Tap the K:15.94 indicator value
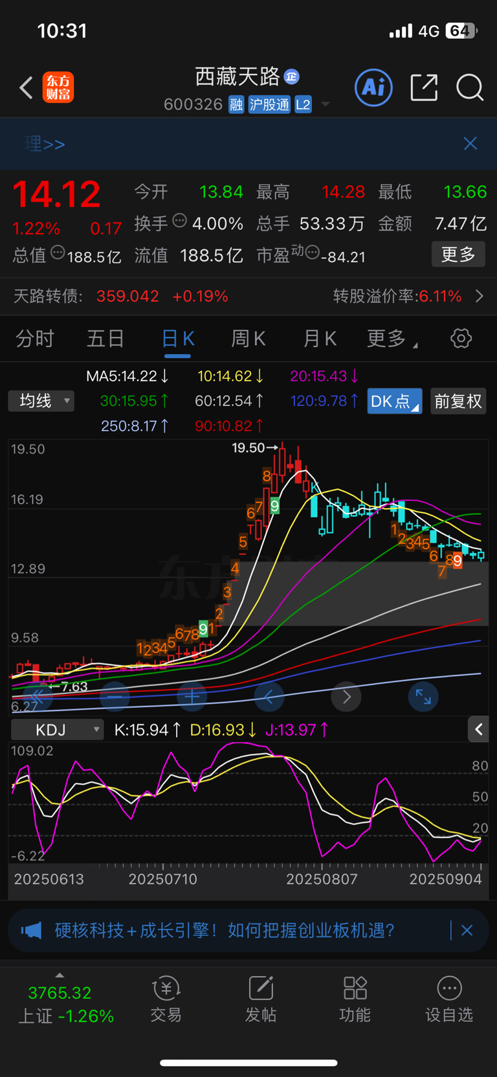The image size is (497, 1077). [148, 730]
